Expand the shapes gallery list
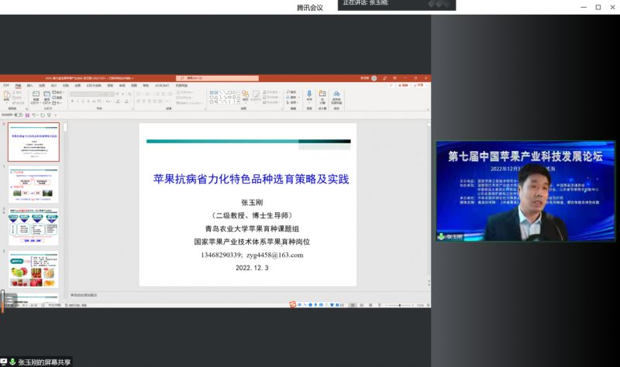The height and width of the screenshot is (367, 620). 238,102
